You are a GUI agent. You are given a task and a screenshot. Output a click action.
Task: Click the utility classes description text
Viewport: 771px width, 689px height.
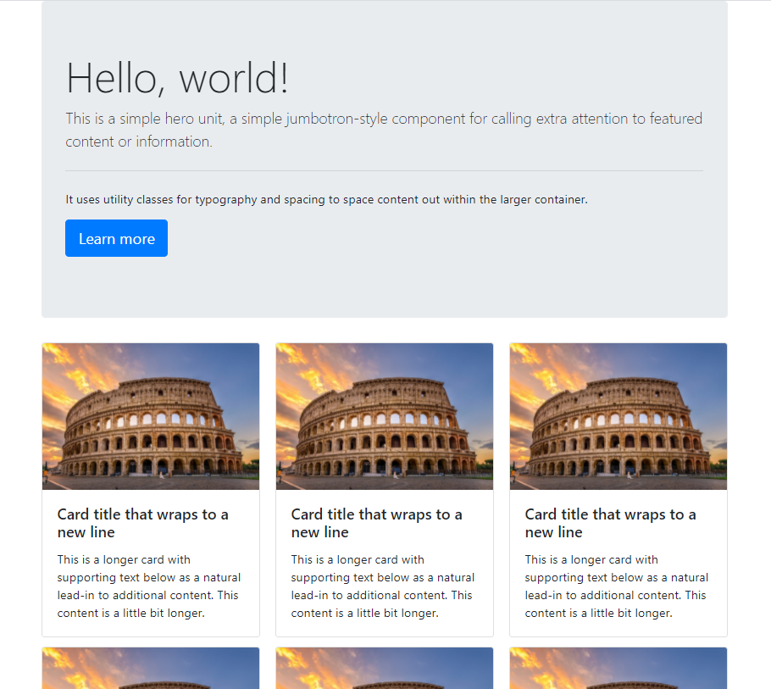tap(326, 200)
